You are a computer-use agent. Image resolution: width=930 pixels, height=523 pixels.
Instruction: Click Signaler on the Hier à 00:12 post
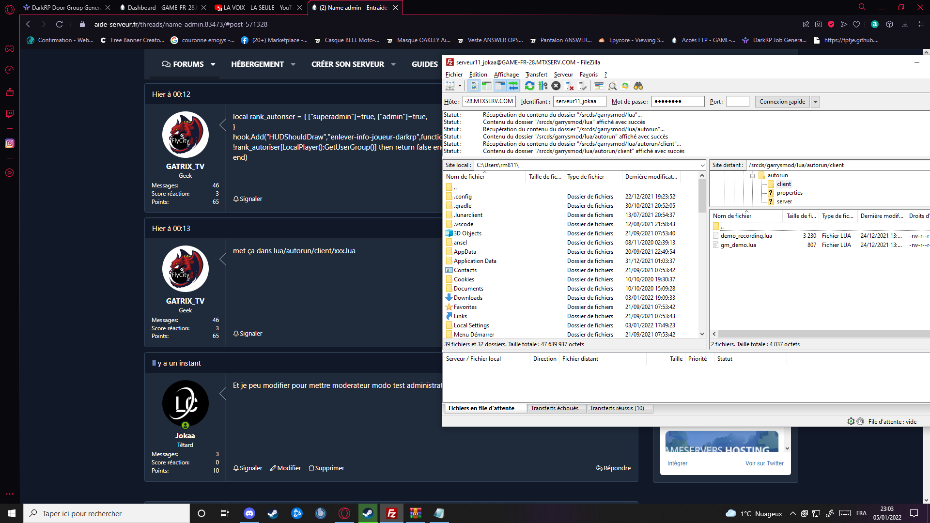pos(248,199)
